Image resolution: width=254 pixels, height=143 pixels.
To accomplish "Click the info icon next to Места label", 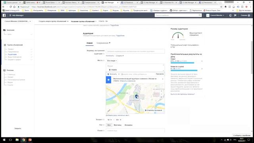I will pyautogui.click(x=104, y=60).
